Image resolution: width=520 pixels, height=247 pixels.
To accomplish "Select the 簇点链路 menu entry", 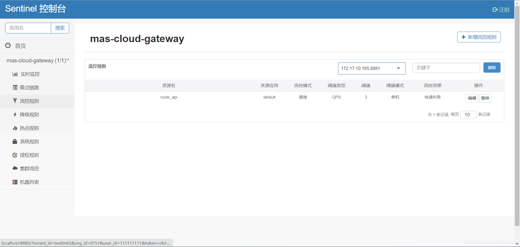I will tap(37, 87).
